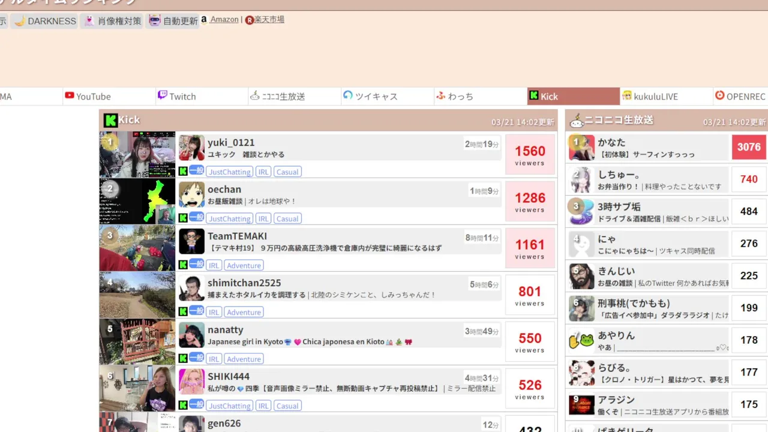Toggle the 肖像権対策 option
768x432 pixels.
(112, 21)
